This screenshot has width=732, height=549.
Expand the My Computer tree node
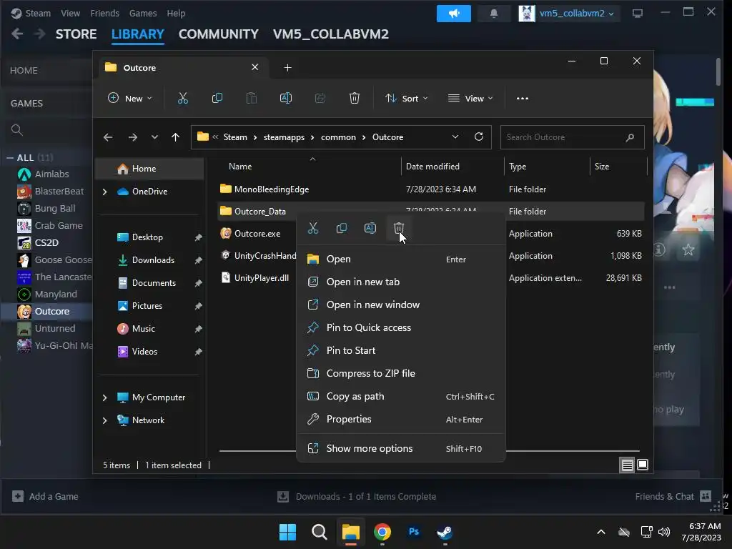104,397
